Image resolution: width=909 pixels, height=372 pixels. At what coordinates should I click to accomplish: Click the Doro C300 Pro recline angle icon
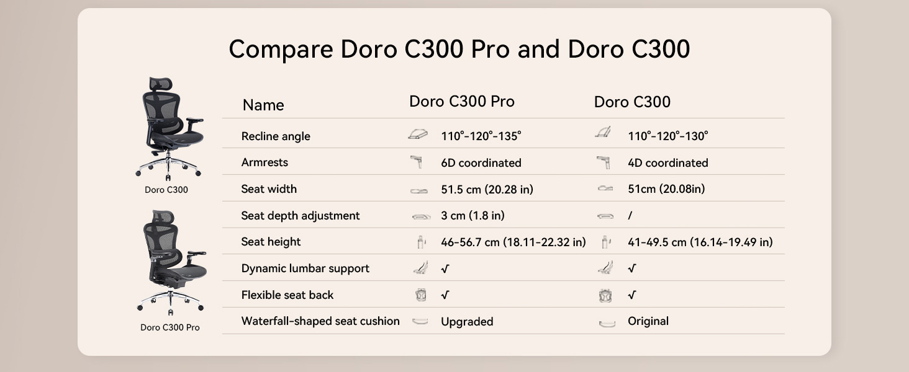[x=418, y=135]
